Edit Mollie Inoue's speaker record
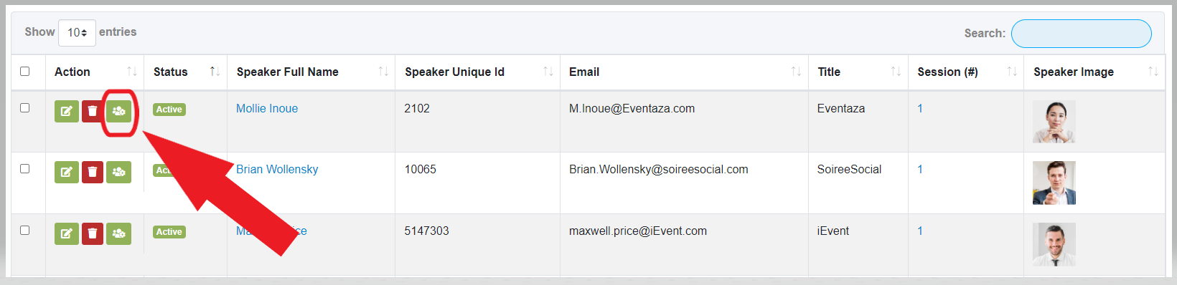The image size is (1177, 285). pos(67,111)
